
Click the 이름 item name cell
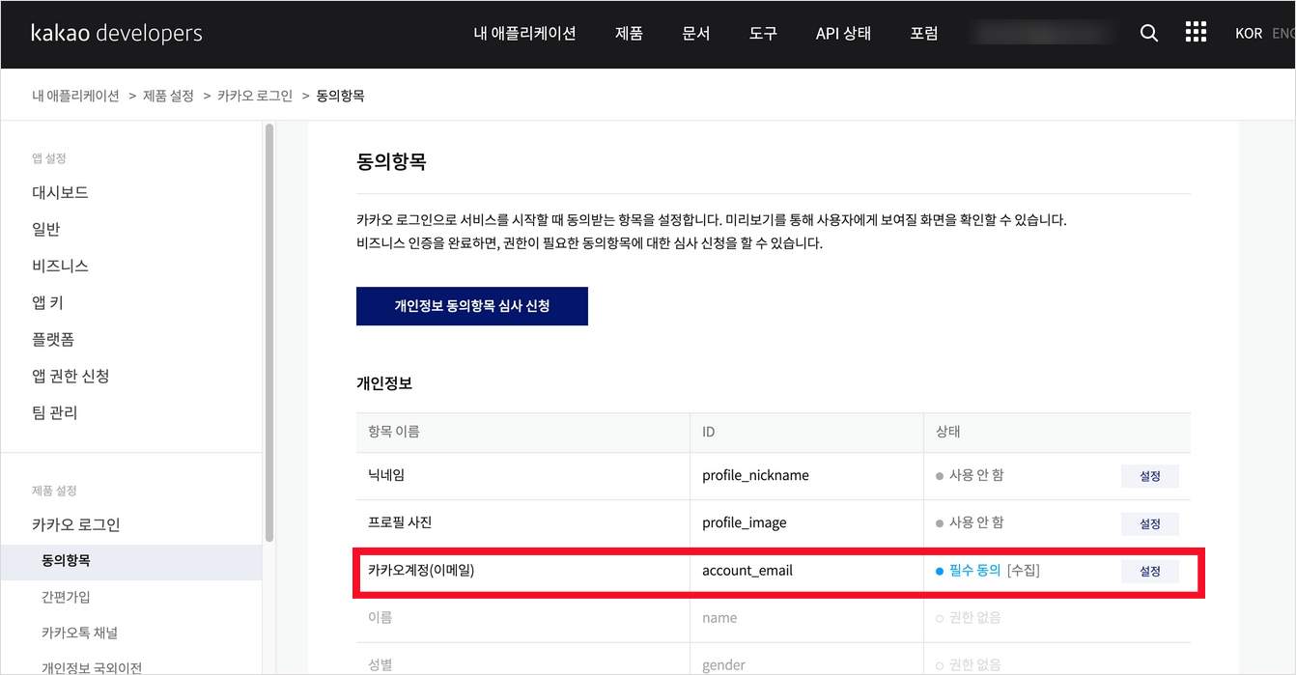522,618
